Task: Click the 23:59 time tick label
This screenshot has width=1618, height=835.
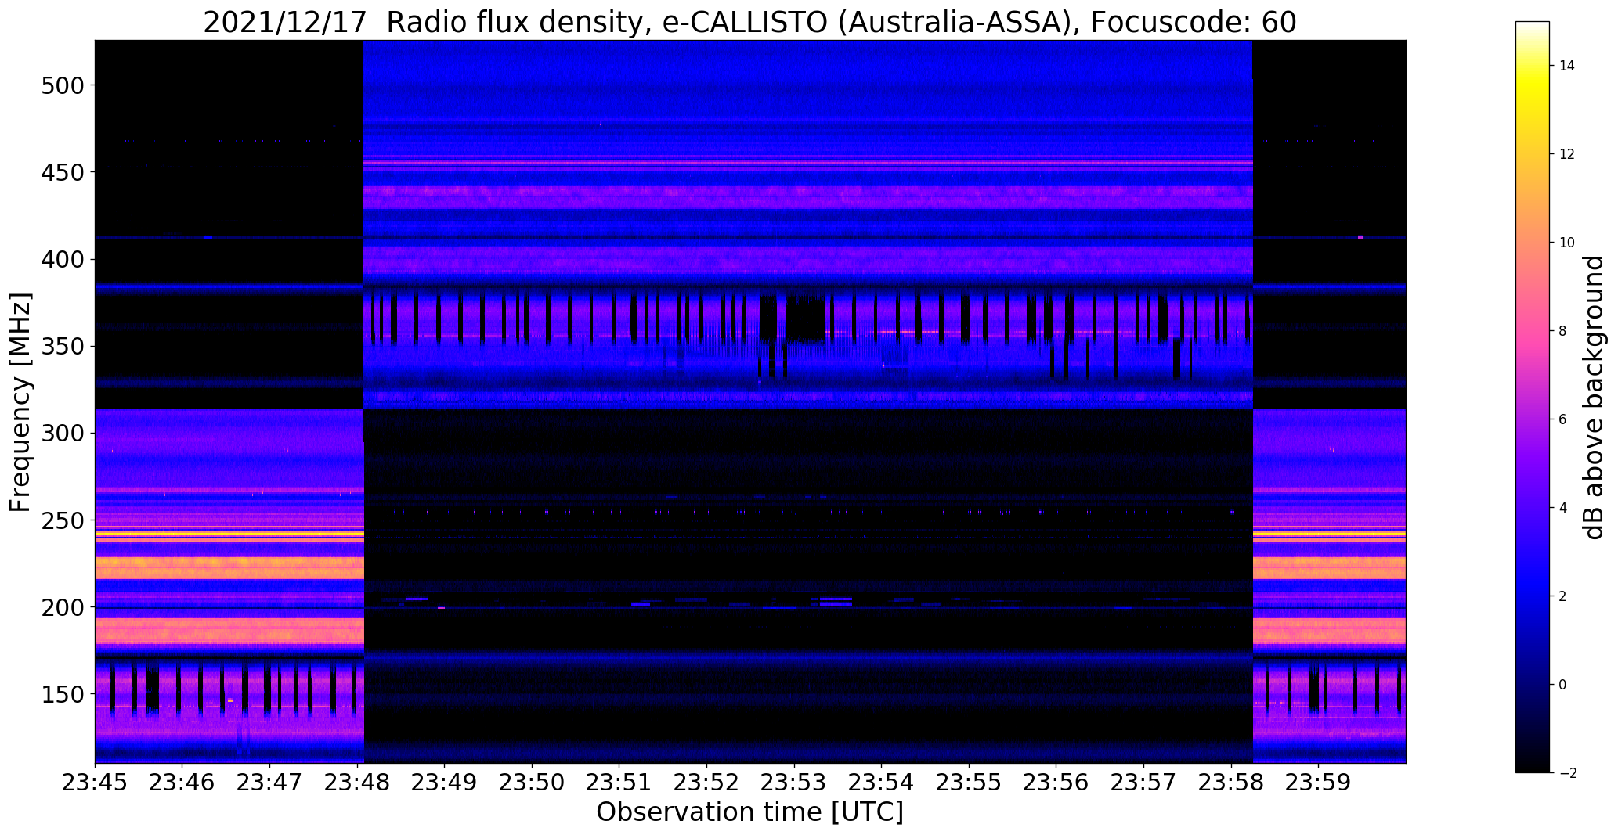Action: [x=1319, y=783]
